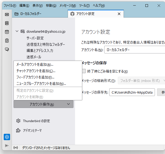Open the Calendar icon in sidebar

point(7,32)
